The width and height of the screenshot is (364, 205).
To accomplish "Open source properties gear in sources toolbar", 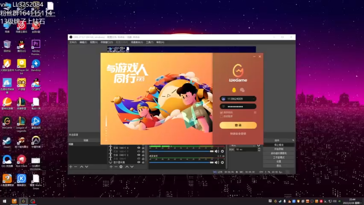I will point(121,167).
